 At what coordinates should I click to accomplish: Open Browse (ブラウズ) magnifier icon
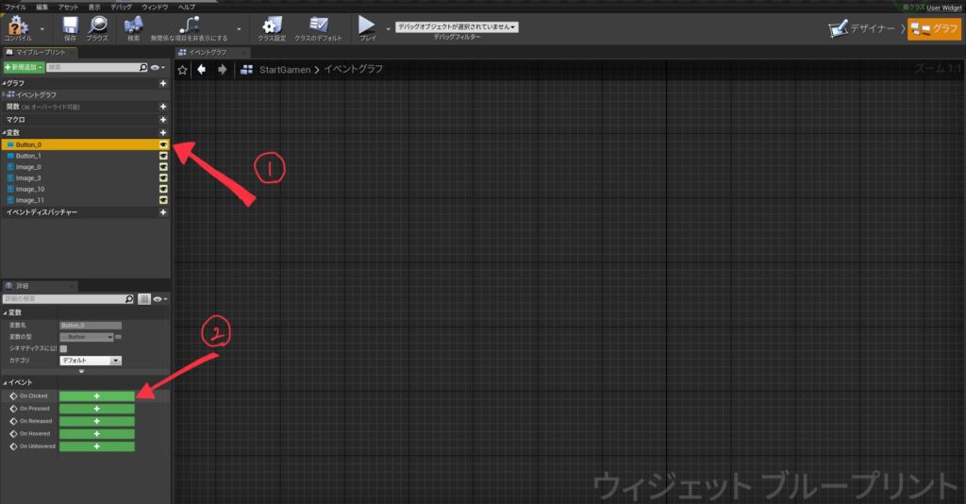97,25
